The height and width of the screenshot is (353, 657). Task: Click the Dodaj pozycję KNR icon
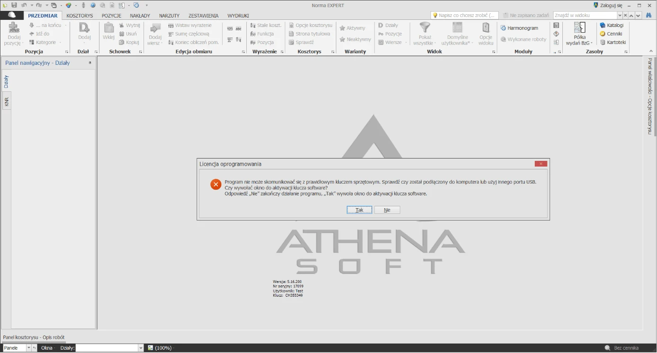coord(14,27)
